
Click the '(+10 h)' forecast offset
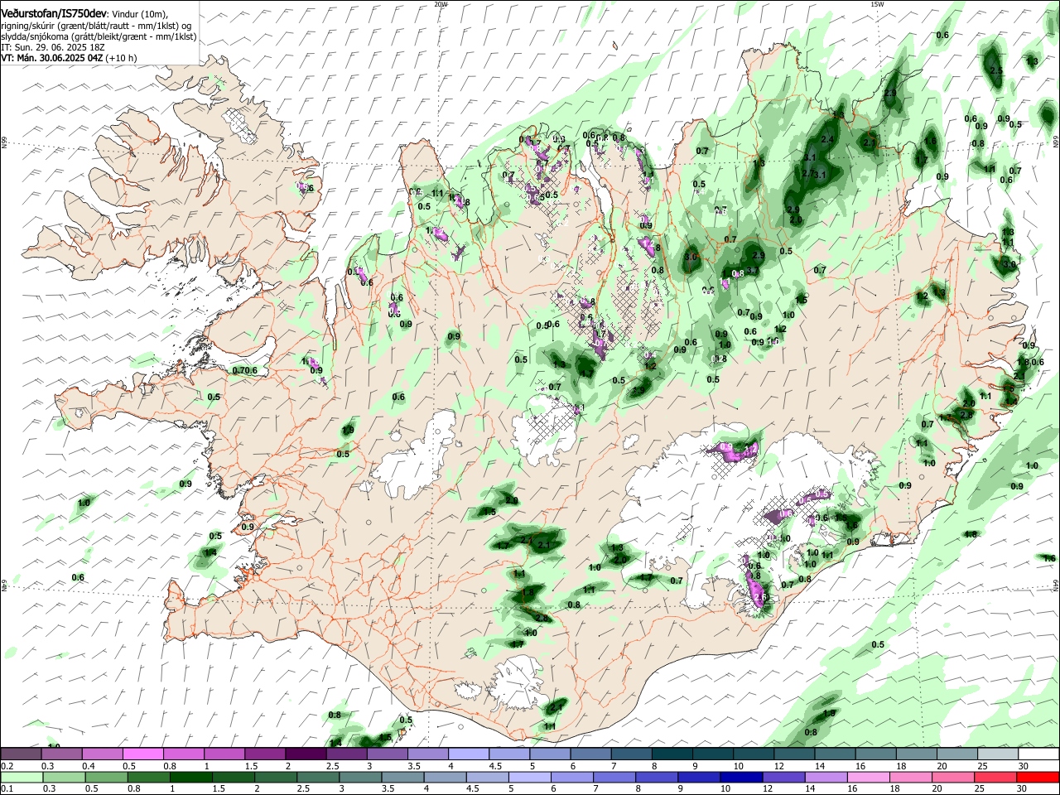point(122,58)
